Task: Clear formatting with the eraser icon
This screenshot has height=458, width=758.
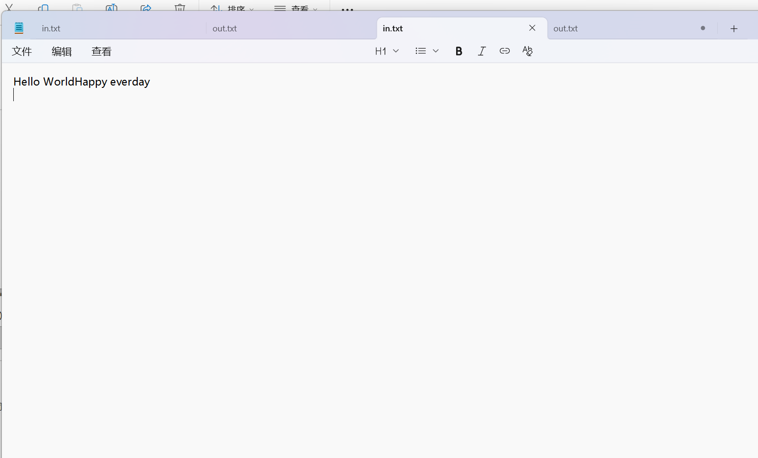Action: point(527,51)
